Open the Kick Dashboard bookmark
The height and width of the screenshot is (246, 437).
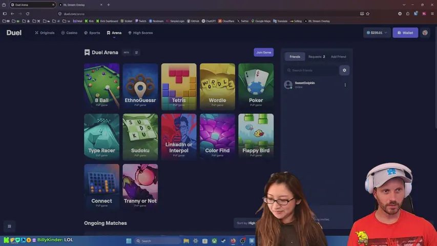pyautogui.click(x=107, y=21)
